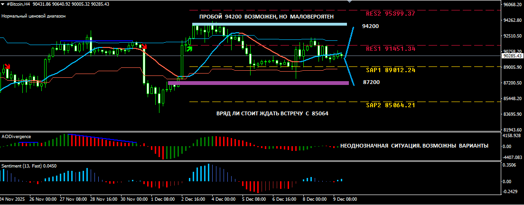
Task: Click the 85448.20 price axis label
Action: 512,99
